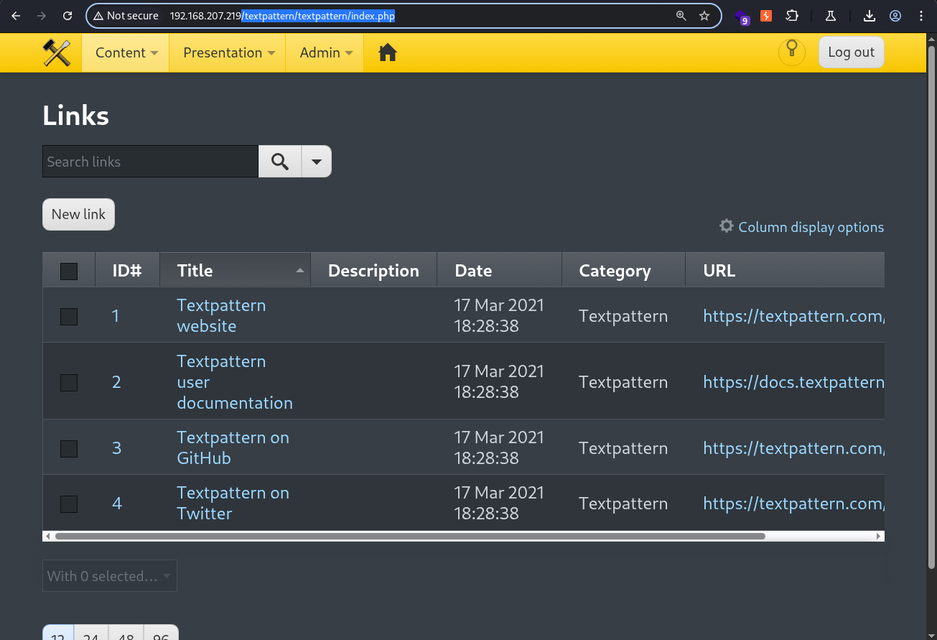Image resolution: width=937 pixels, height=640 pixels.
Task: Click the Chrome Labs flask icon
Action: click(831, 16)
